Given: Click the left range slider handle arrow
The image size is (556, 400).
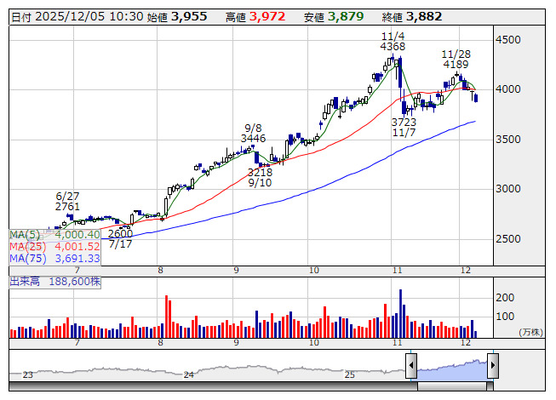Looking at the screenshot, I should tap(411, 365).
